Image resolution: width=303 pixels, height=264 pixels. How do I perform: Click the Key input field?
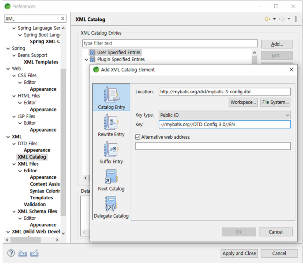(225, 124)
